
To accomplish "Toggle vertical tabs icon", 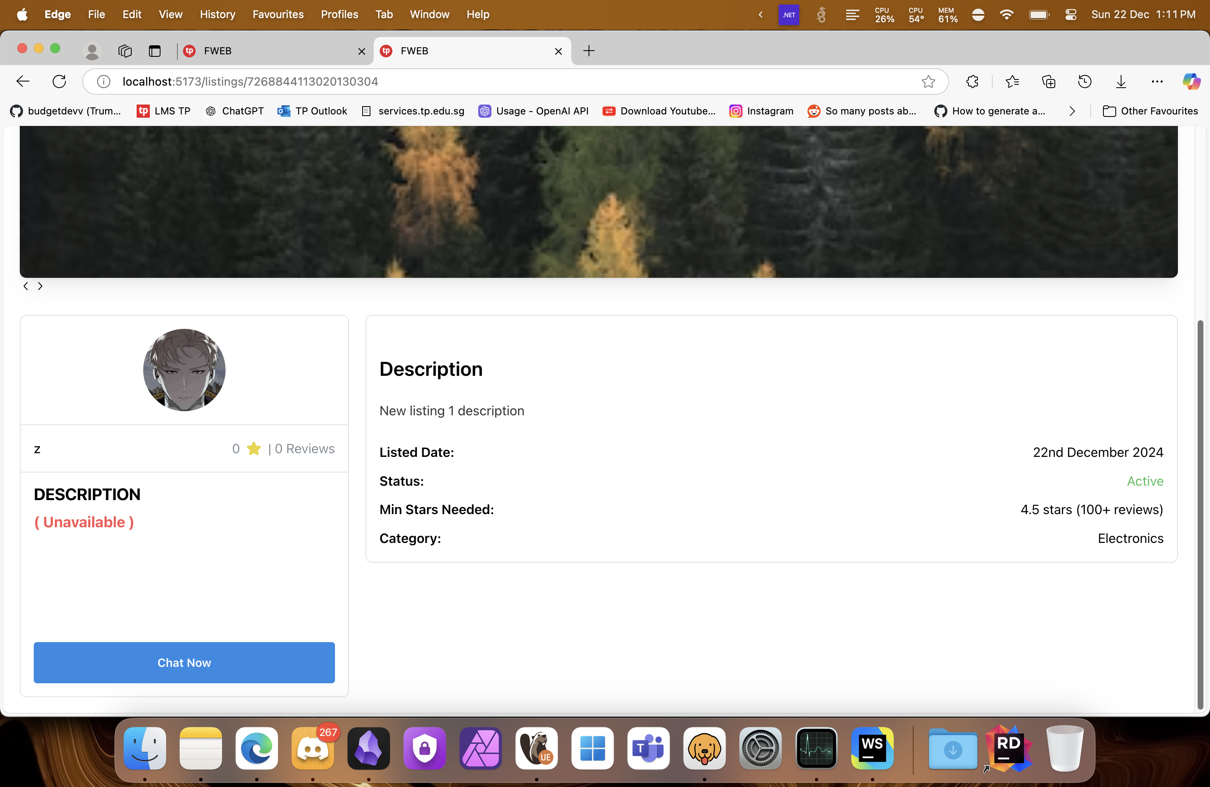I will pos(155,51).
